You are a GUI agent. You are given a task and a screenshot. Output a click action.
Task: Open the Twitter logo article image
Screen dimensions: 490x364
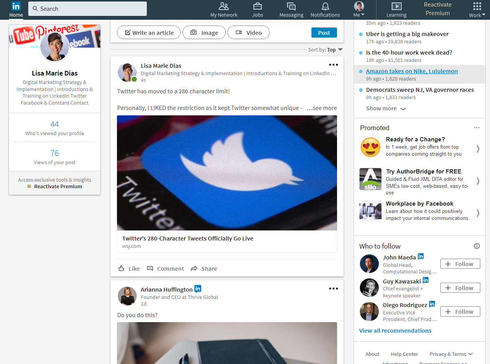coord(227,173)
